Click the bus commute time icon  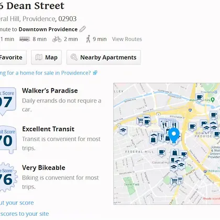coord(25,39)
